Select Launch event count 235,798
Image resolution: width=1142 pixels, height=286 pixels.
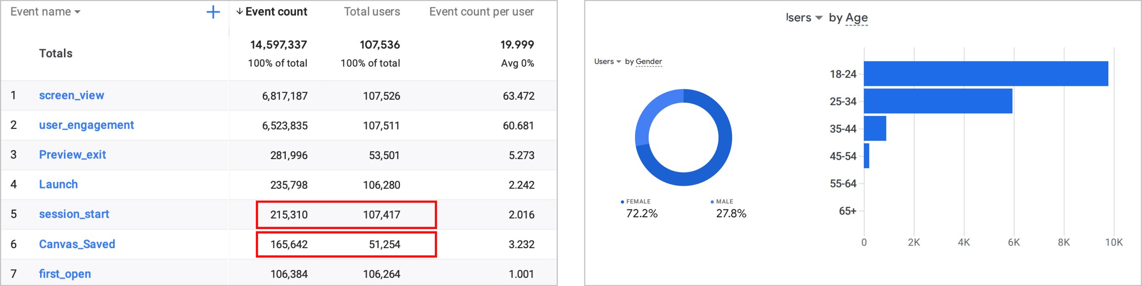coord(289,185)
